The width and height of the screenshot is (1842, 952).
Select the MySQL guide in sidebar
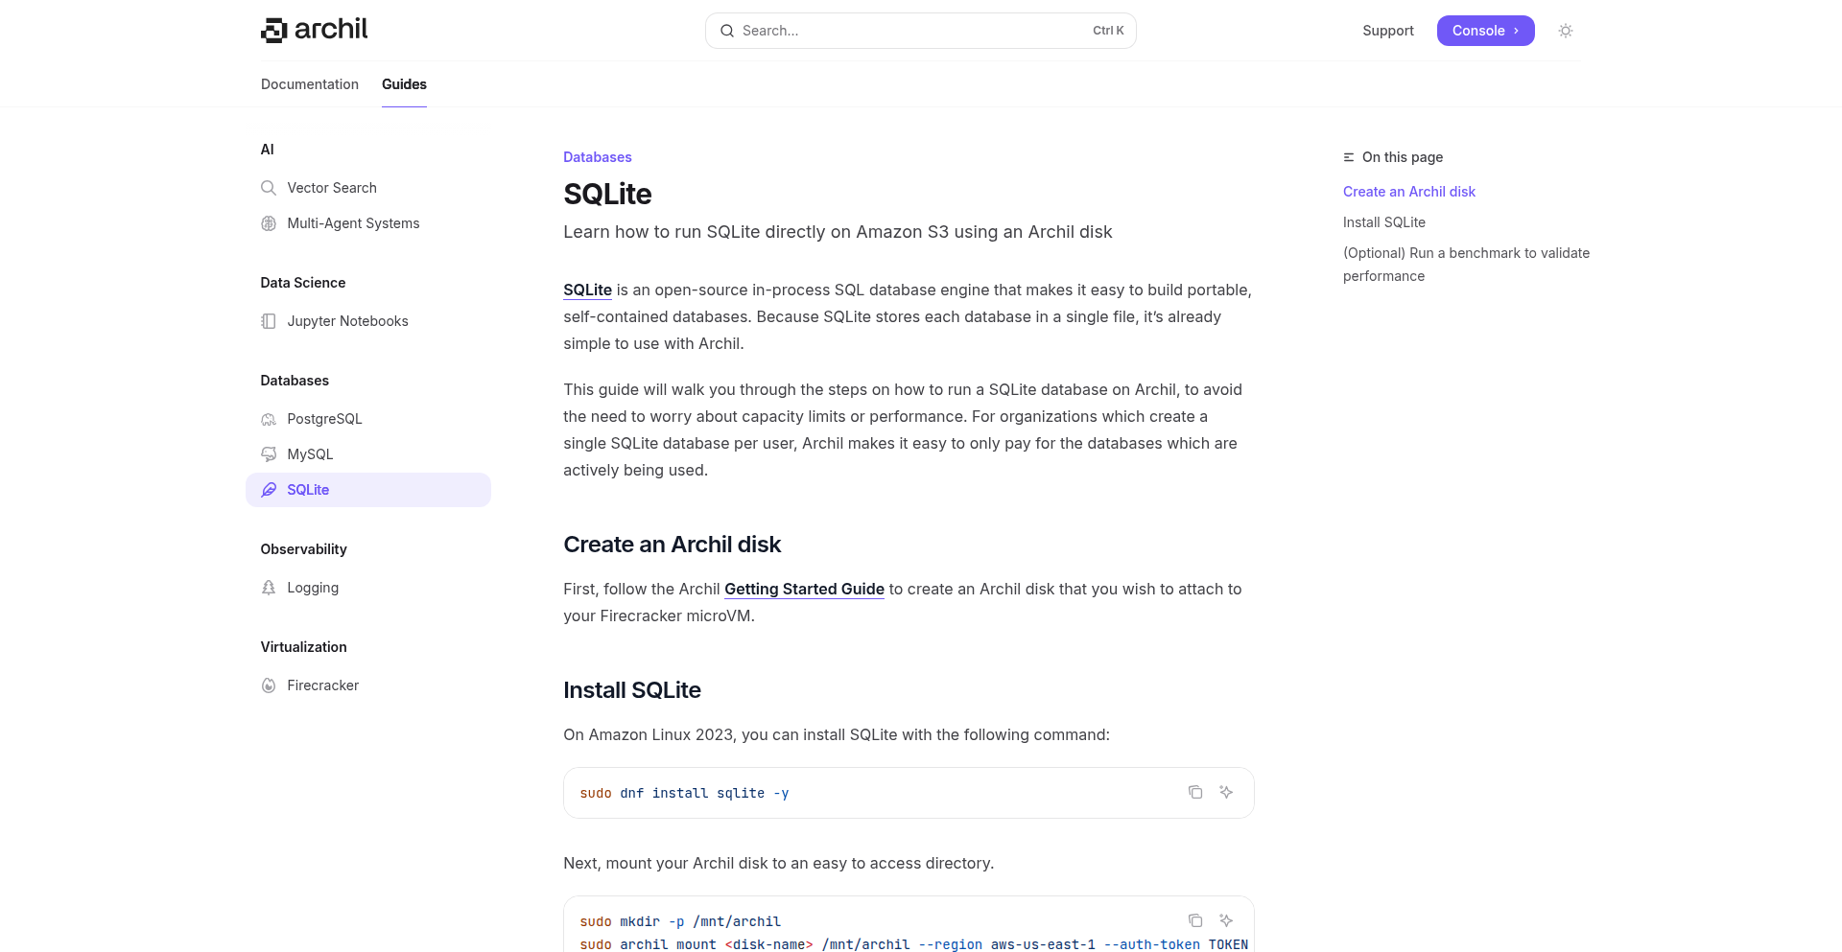pos(310,454)
